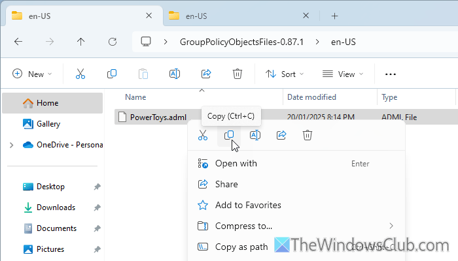Image resolution: width=458 pixels, height=261 pixels.
Task: Click the Copy icon in the context menu
Action: (229, 135)
